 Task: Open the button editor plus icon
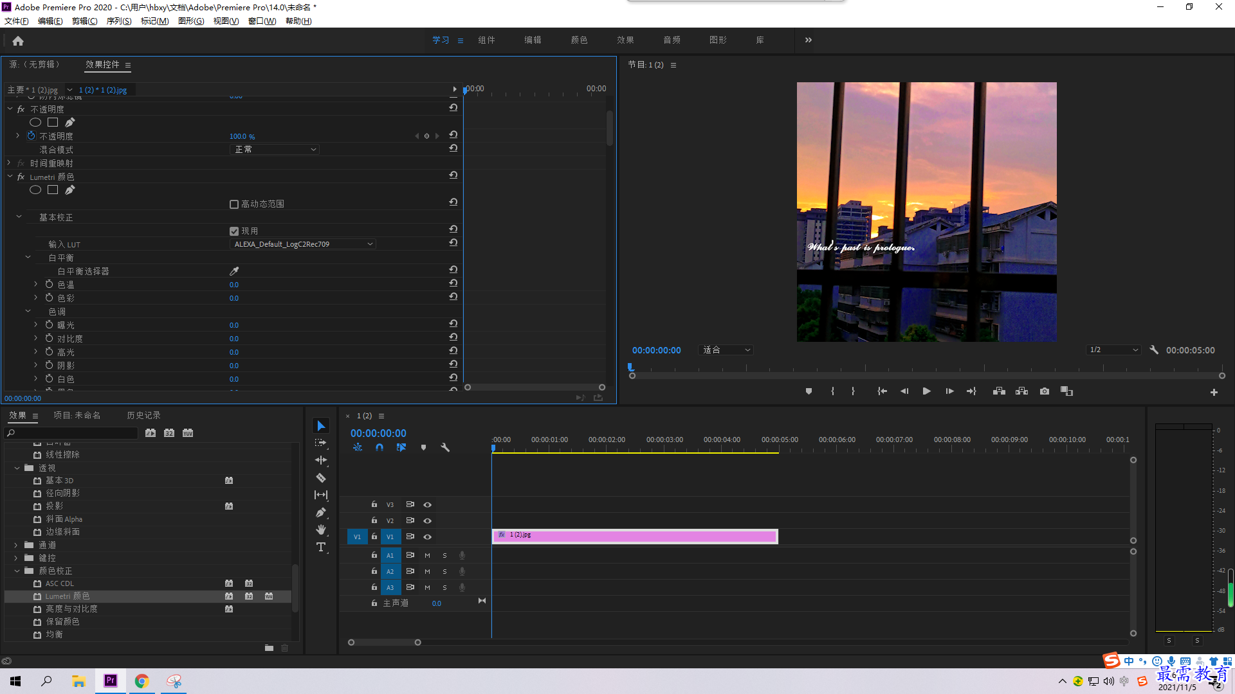point(1214,392)
